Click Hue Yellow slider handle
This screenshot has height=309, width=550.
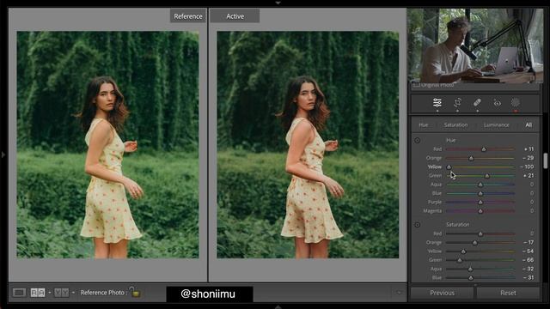pyautogui.click(x=449, y=167)
